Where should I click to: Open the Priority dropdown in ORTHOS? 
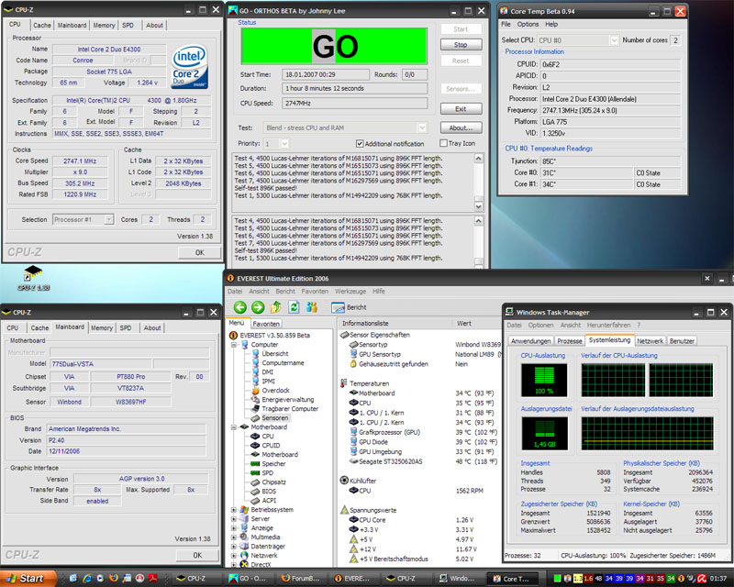pyautogui.click(x=284, y=144)
